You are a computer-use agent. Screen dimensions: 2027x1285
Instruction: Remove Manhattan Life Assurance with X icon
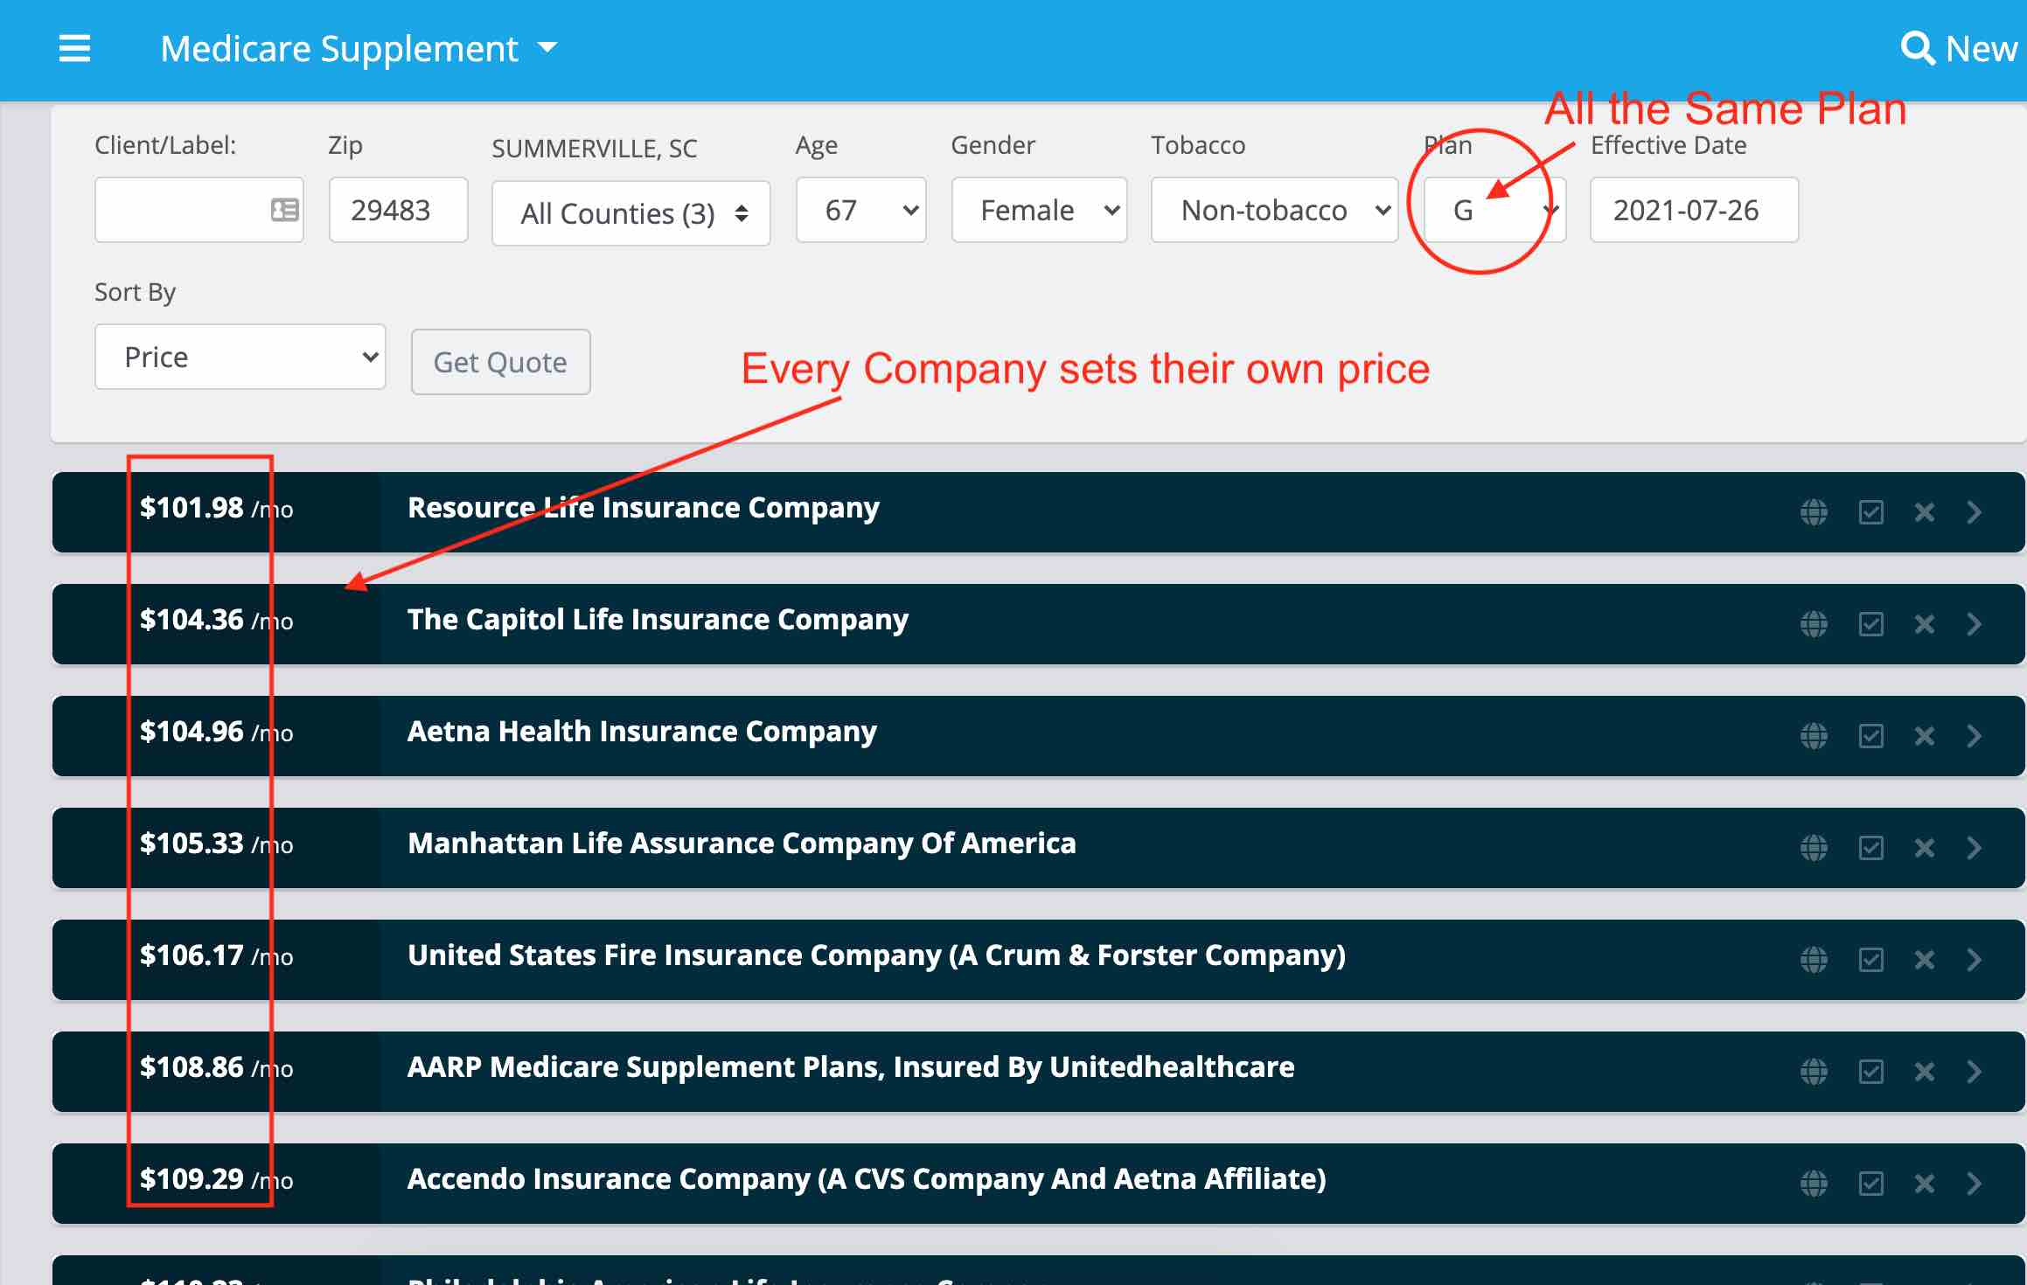click(1924, 848)
